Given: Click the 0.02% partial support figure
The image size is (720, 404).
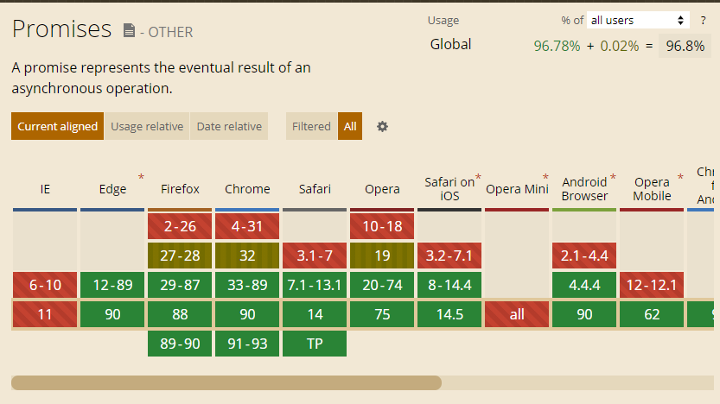Looking at the screenshot, I should [x=620, y=46].
